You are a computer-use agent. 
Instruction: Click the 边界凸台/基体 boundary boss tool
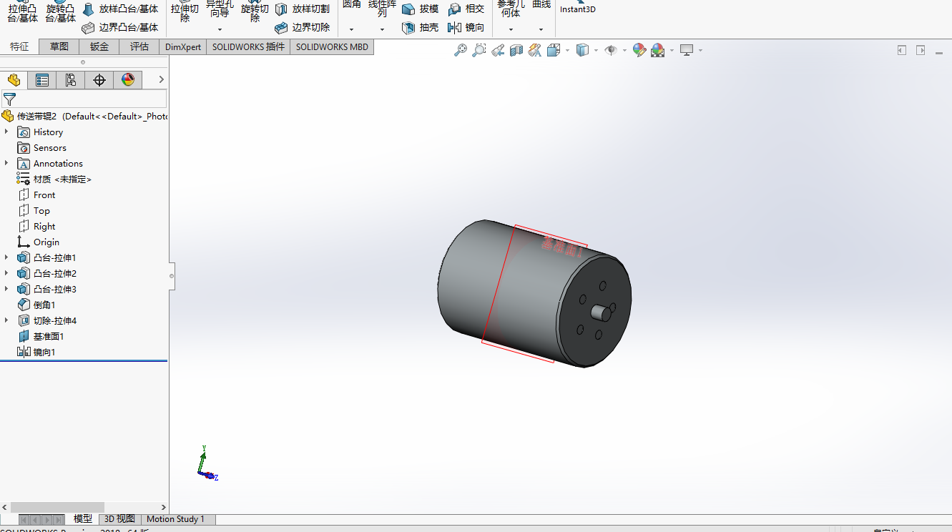[120, 28]
